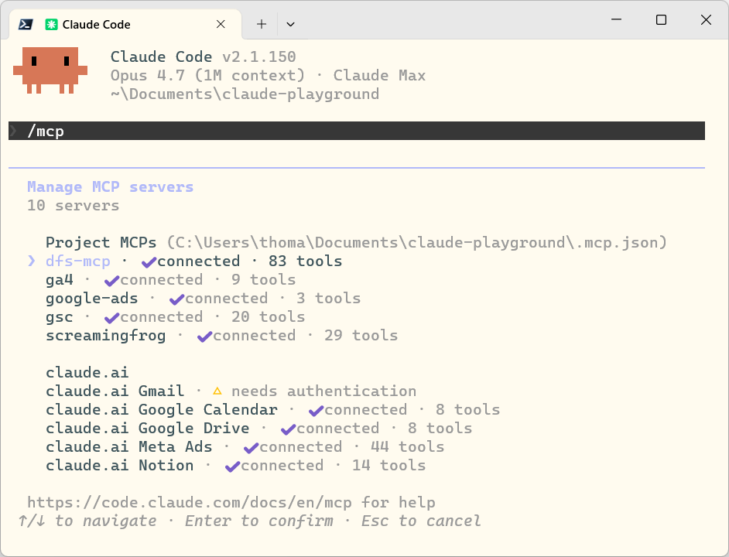Click the Opus 4.7 model info line

[268, 75]
